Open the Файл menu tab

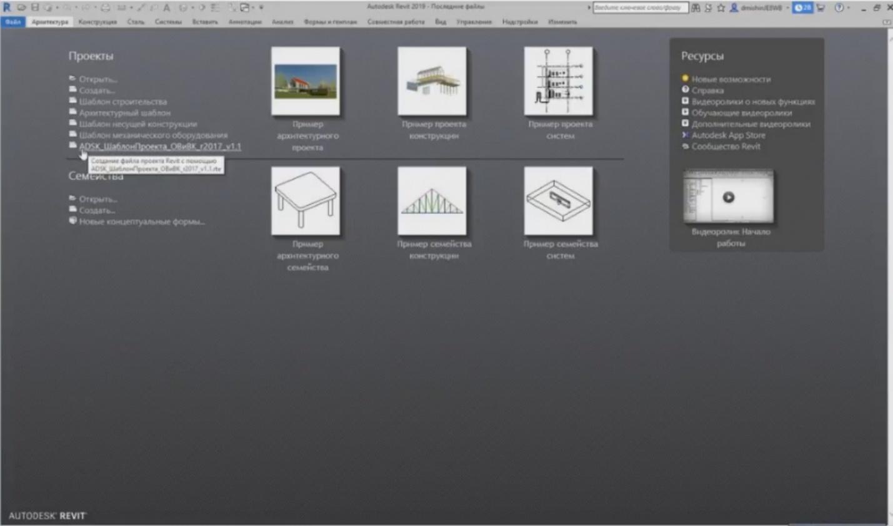[13, 22]
